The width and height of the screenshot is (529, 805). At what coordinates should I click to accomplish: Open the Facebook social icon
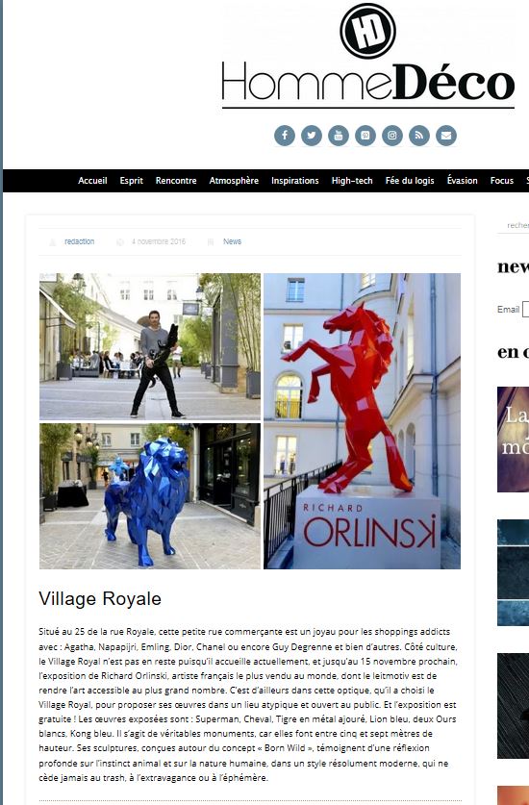tap(285, 136)
